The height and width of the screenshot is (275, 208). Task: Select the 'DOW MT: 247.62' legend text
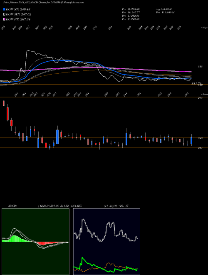(x=19, y=15)
